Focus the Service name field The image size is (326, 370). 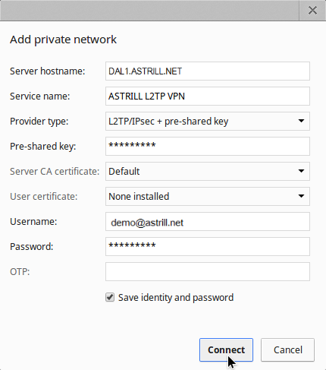pos(208,96)
